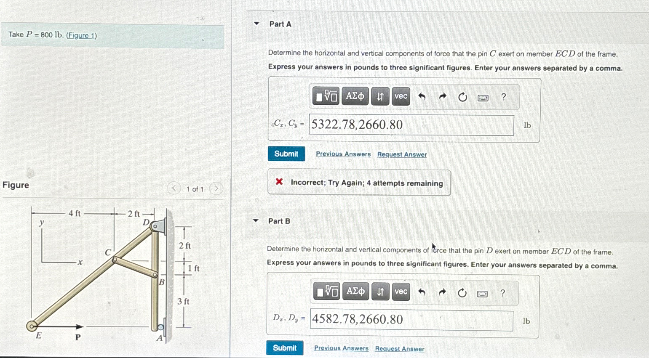This screenshot has height=358, width=649.
Task: Select subscript/superscript arrows tool in Part B
Action: coord(380,292)
